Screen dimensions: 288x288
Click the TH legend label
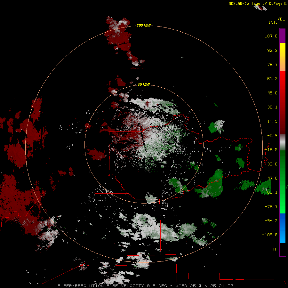pyautogui.click(x=275, y=249)
